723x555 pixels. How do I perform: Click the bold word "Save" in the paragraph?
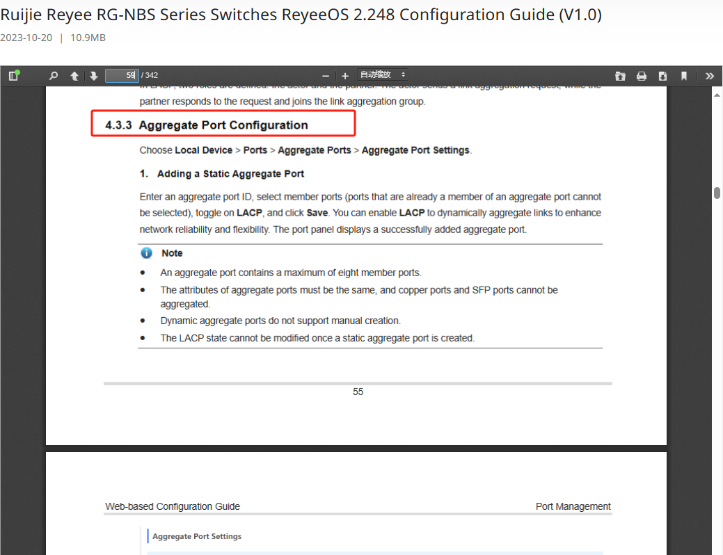click(317, 213)
